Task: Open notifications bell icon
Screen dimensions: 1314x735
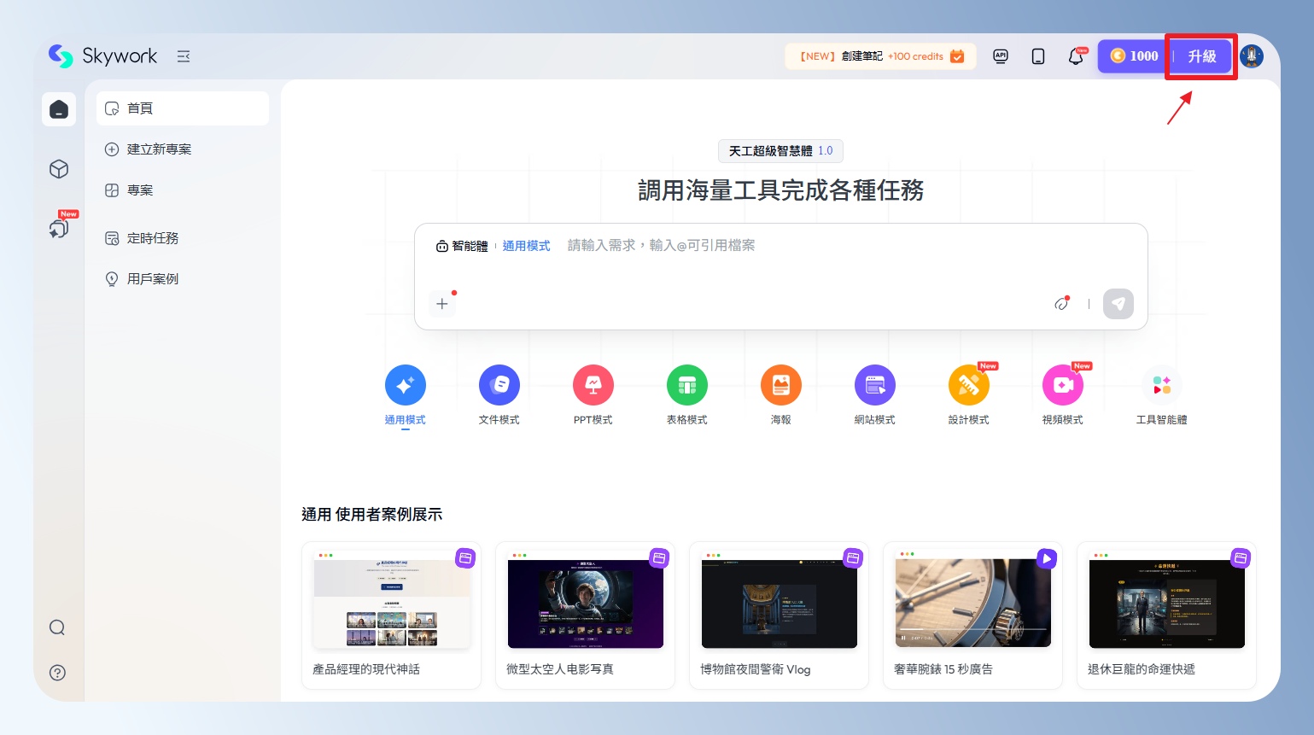Action: click(x=1076, y=57)
